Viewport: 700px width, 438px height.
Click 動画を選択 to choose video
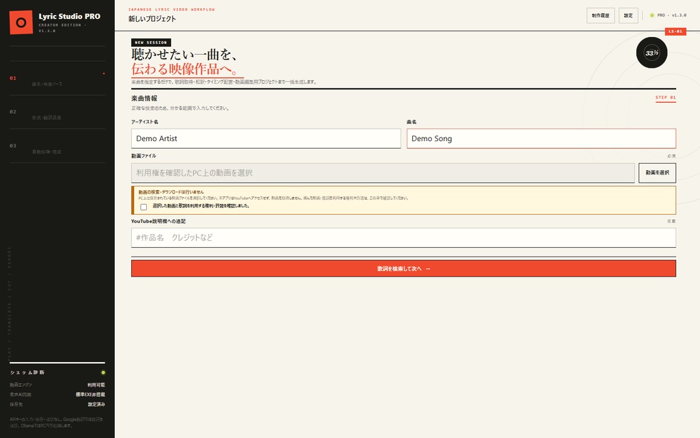(657, 172)
